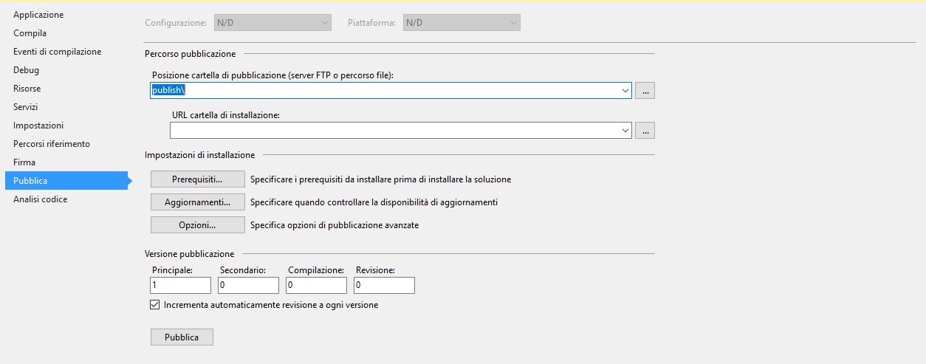Select the Pubblica tab in sidebar
The width and height of the screenshot is (926, 364).
(x=66, y=181)
